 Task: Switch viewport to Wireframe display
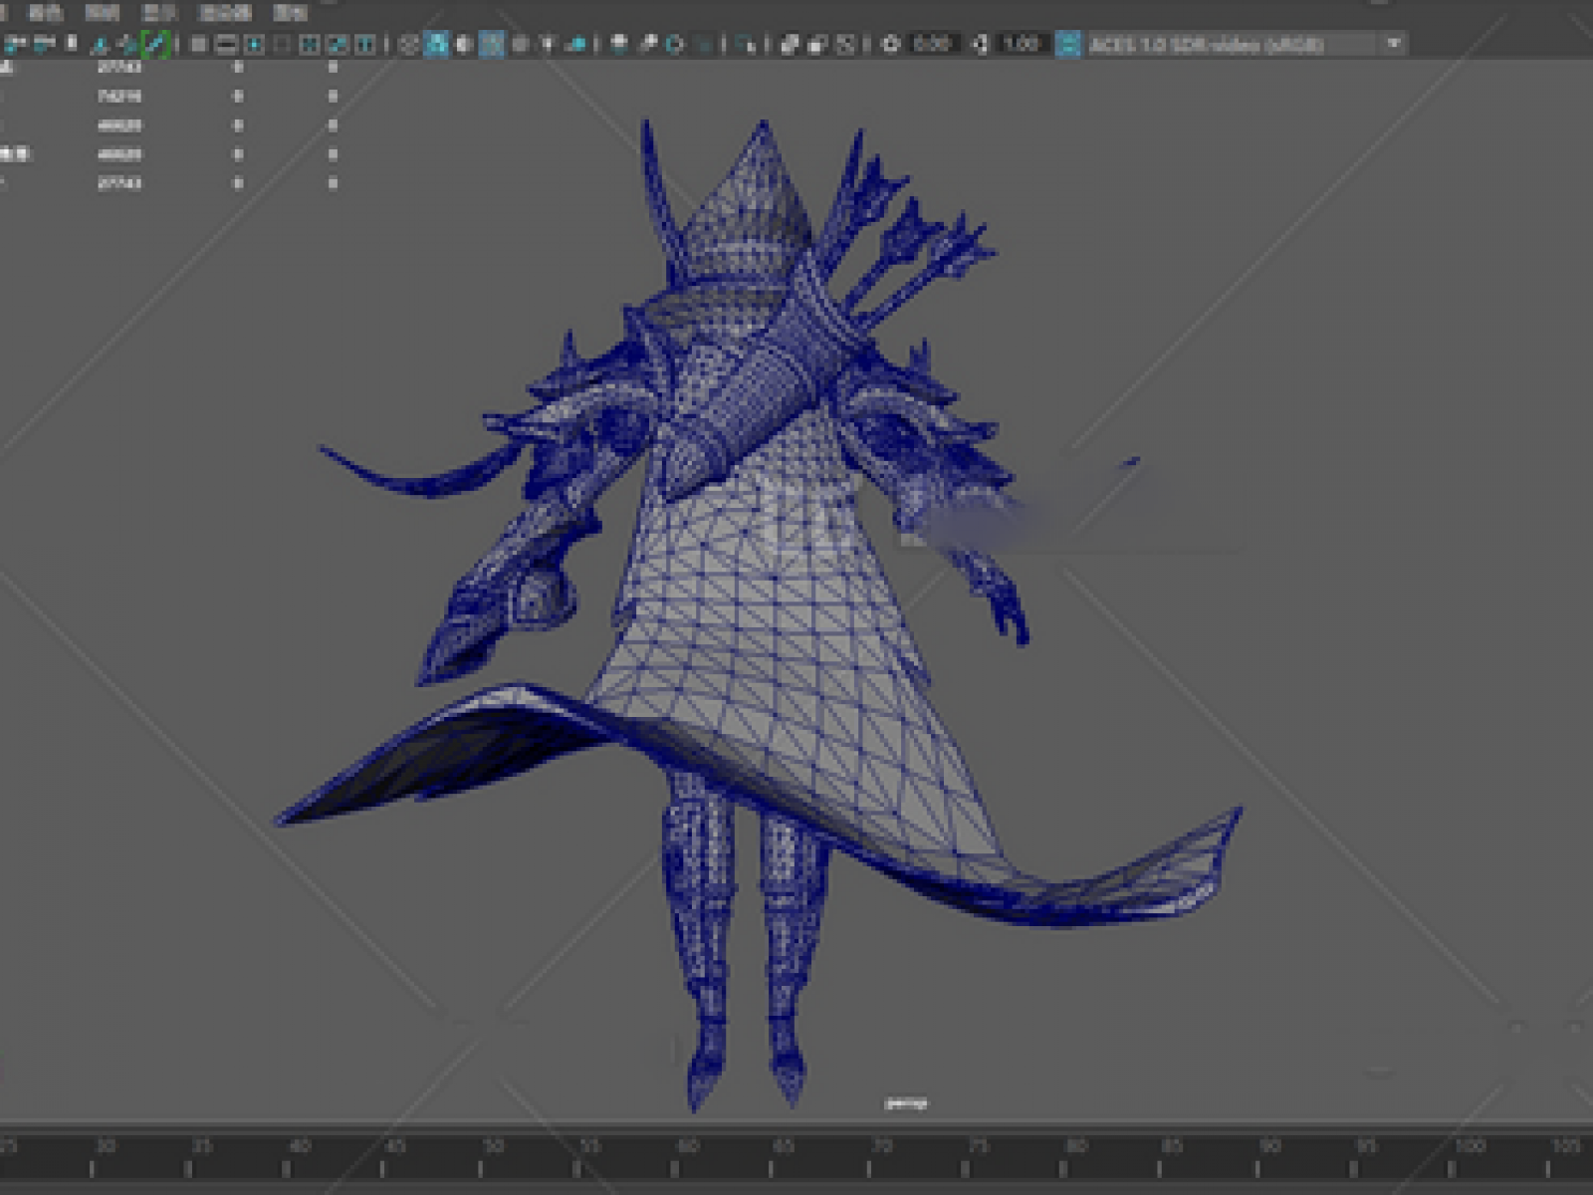click(x=408, y=44)
